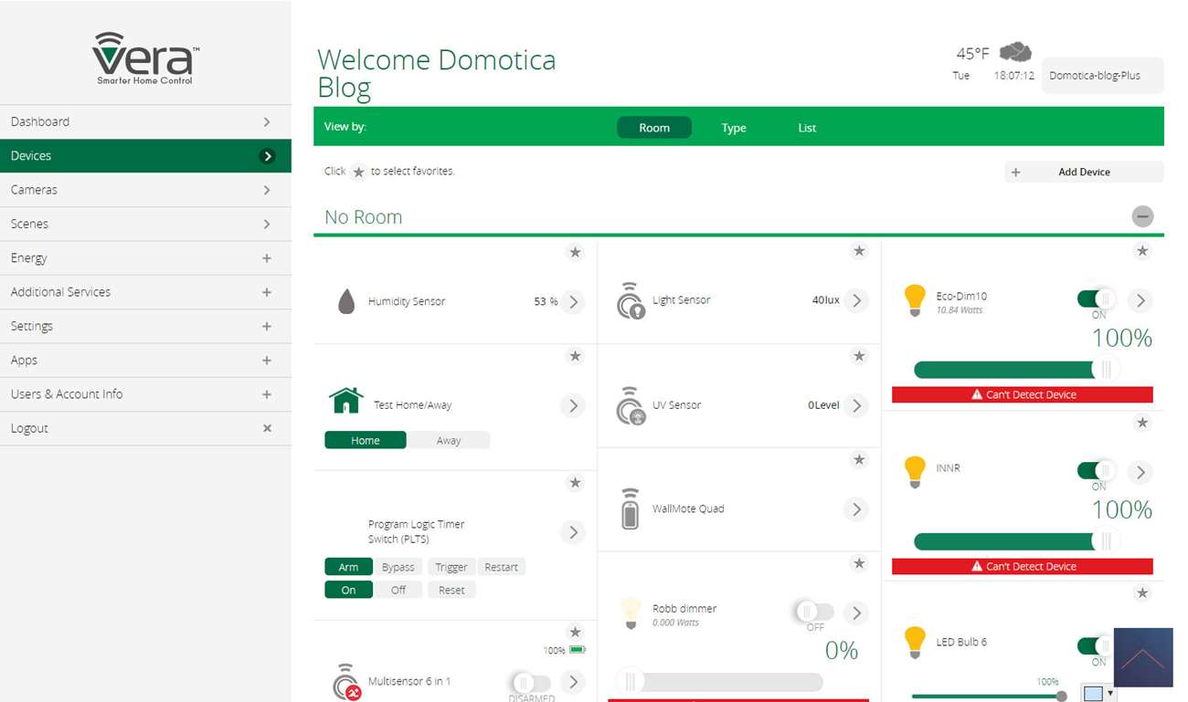Click the Robb dimmer bulb icon
1188x702 pixels.
[630, 613]
